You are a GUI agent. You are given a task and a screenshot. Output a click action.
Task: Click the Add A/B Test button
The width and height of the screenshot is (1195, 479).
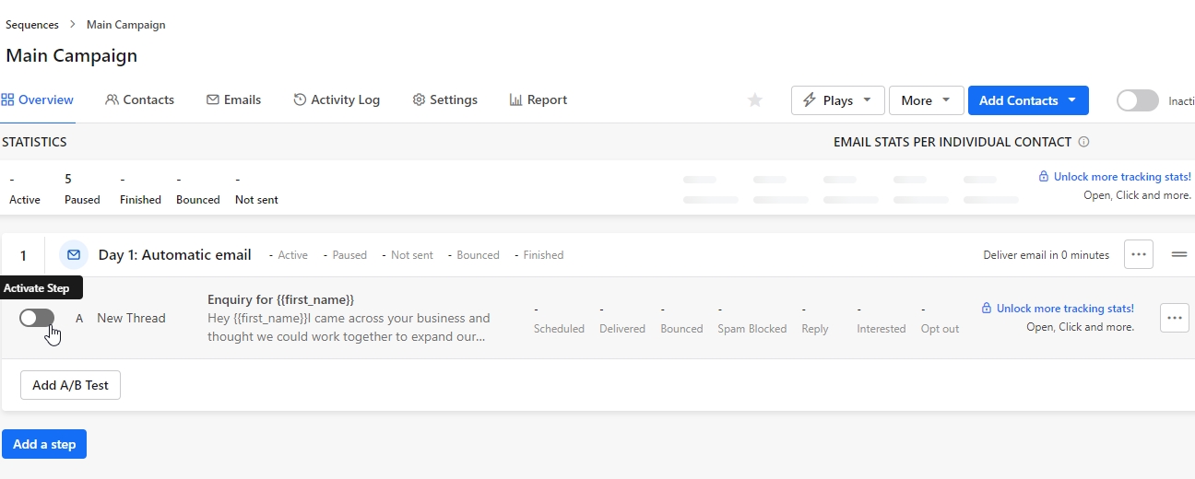click(70, 385)
